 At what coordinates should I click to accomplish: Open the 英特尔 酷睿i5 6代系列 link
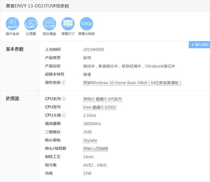point(103,99)
